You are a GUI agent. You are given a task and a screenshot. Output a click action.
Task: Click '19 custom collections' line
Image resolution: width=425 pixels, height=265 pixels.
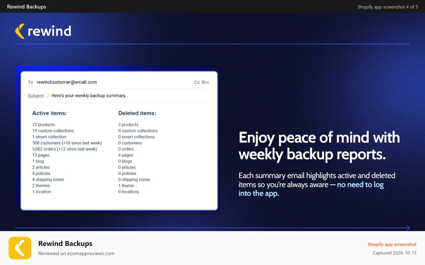click(53, 131)
